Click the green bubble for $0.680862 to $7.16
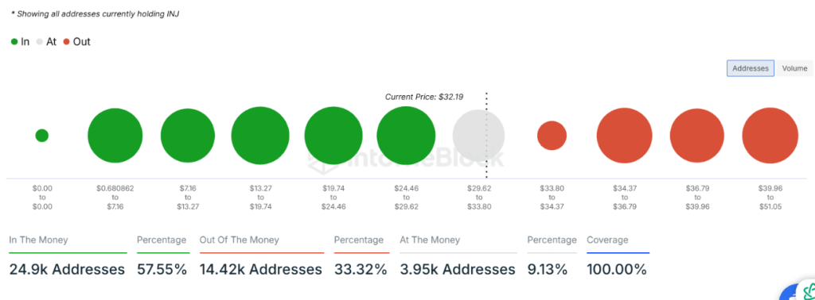 click(115, 136)
